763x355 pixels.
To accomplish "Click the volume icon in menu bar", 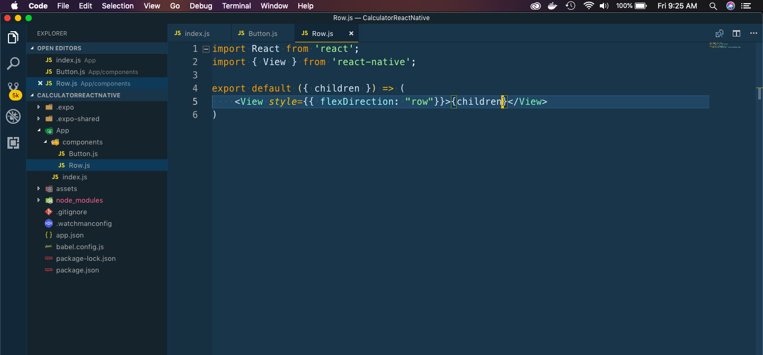I will click(604, 6).
